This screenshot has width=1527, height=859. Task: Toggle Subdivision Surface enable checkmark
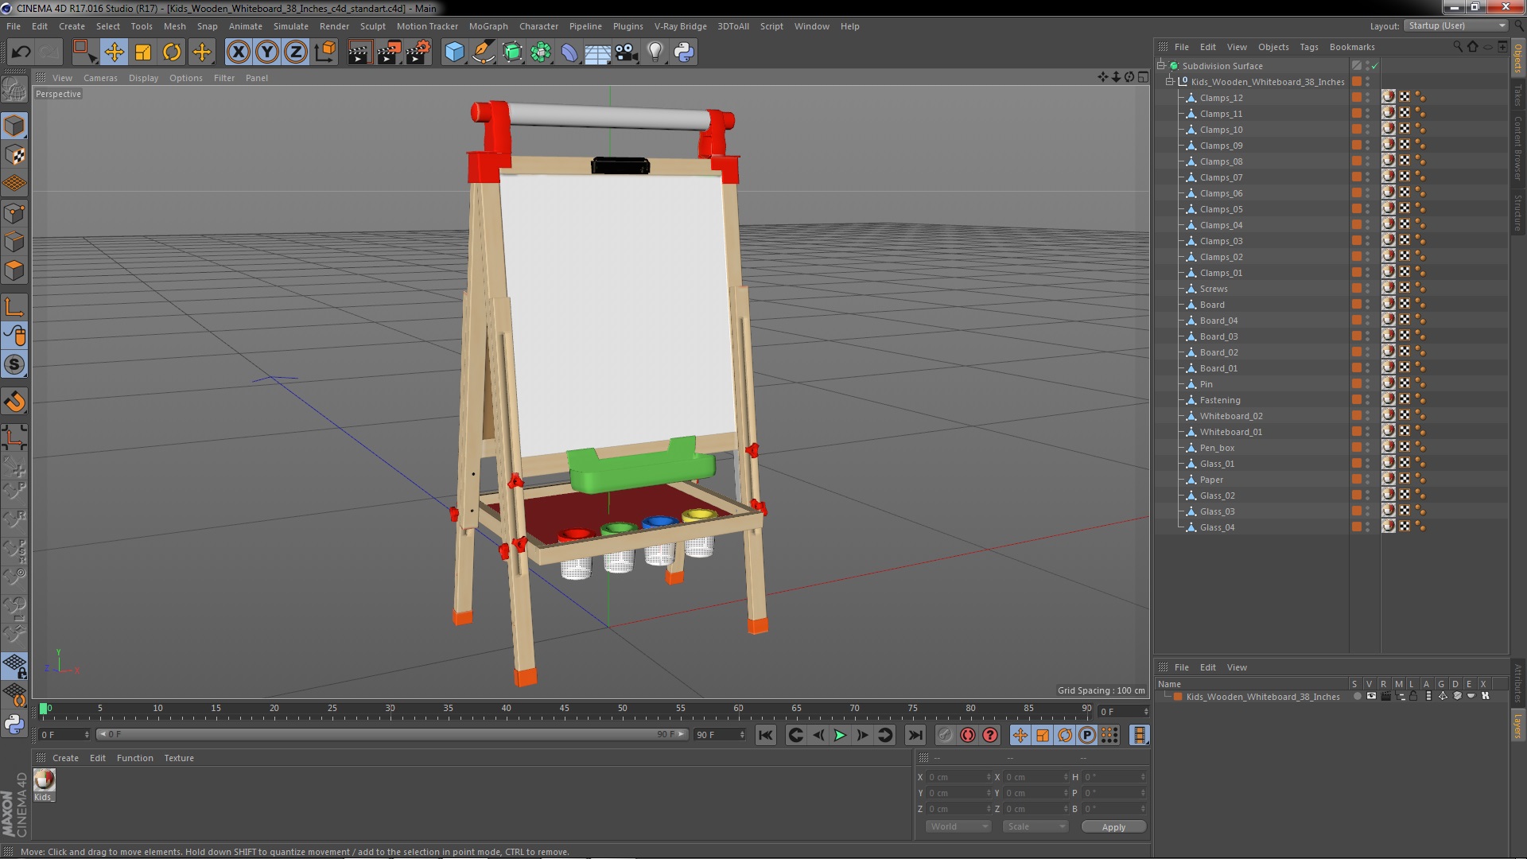tap(1375, 66)
